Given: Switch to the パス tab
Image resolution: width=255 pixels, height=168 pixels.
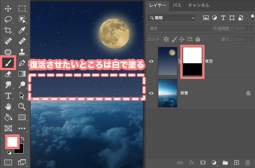Looking at the screenshot, I should [x=177, y=5].
